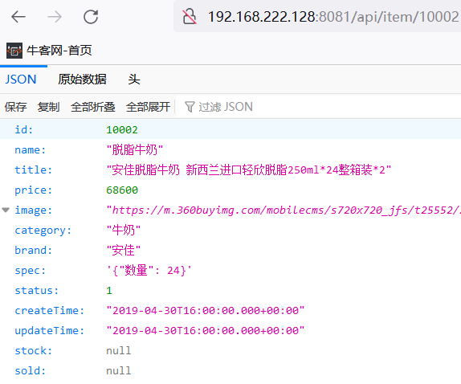Select the value 10002
Screen dimensions: 461x384
pyautogui.click(x=122, y=129)
